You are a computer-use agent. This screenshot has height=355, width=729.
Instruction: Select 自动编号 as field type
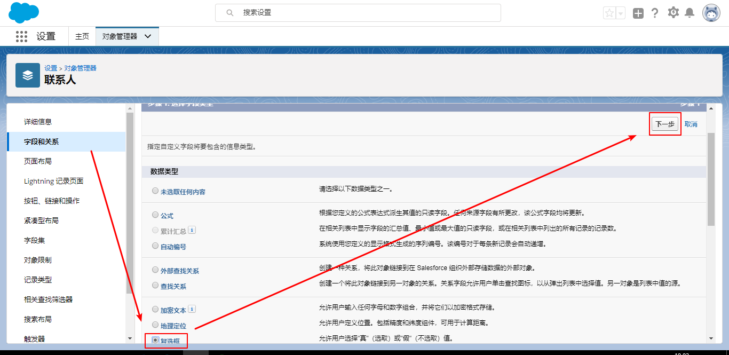point(155,246)
